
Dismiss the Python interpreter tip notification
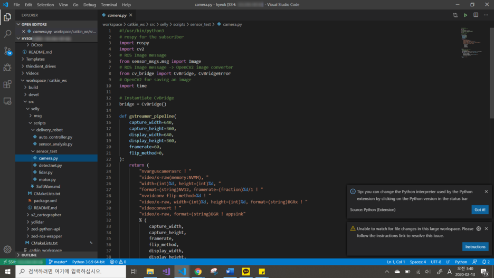pos(486,191)
